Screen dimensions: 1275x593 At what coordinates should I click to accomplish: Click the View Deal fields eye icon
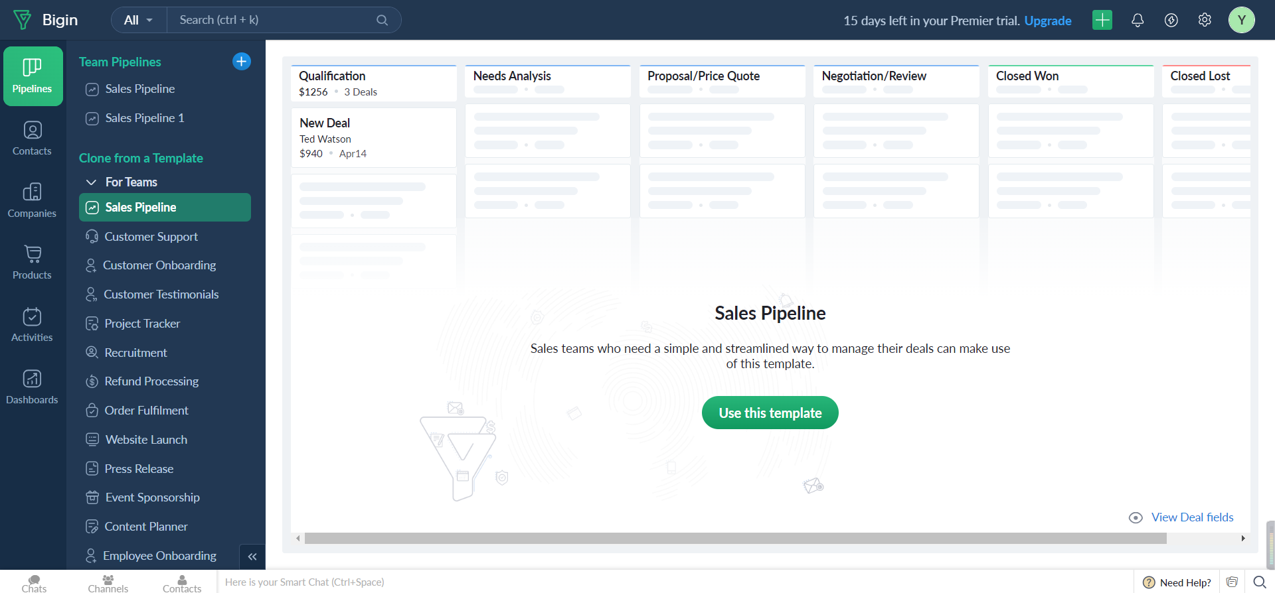click(1136, 517)
